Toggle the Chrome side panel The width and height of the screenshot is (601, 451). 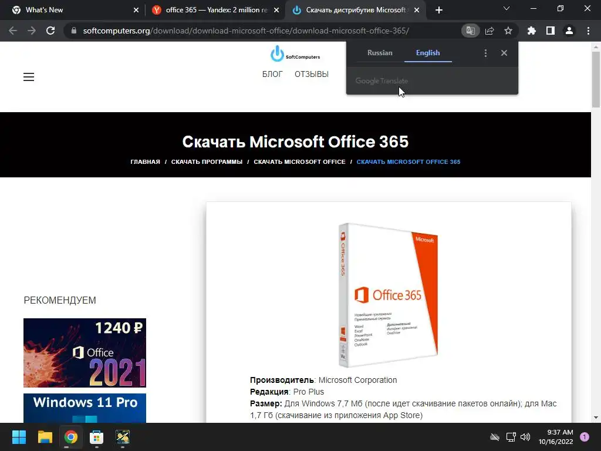551,31
